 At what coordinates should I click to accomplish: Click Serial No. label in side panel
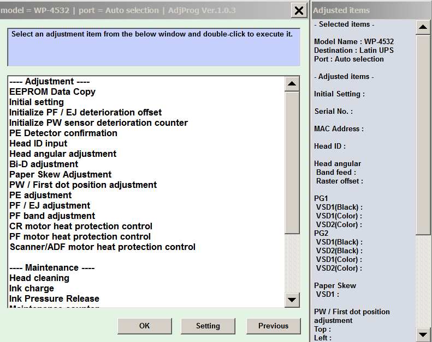[x=334, y=112]
